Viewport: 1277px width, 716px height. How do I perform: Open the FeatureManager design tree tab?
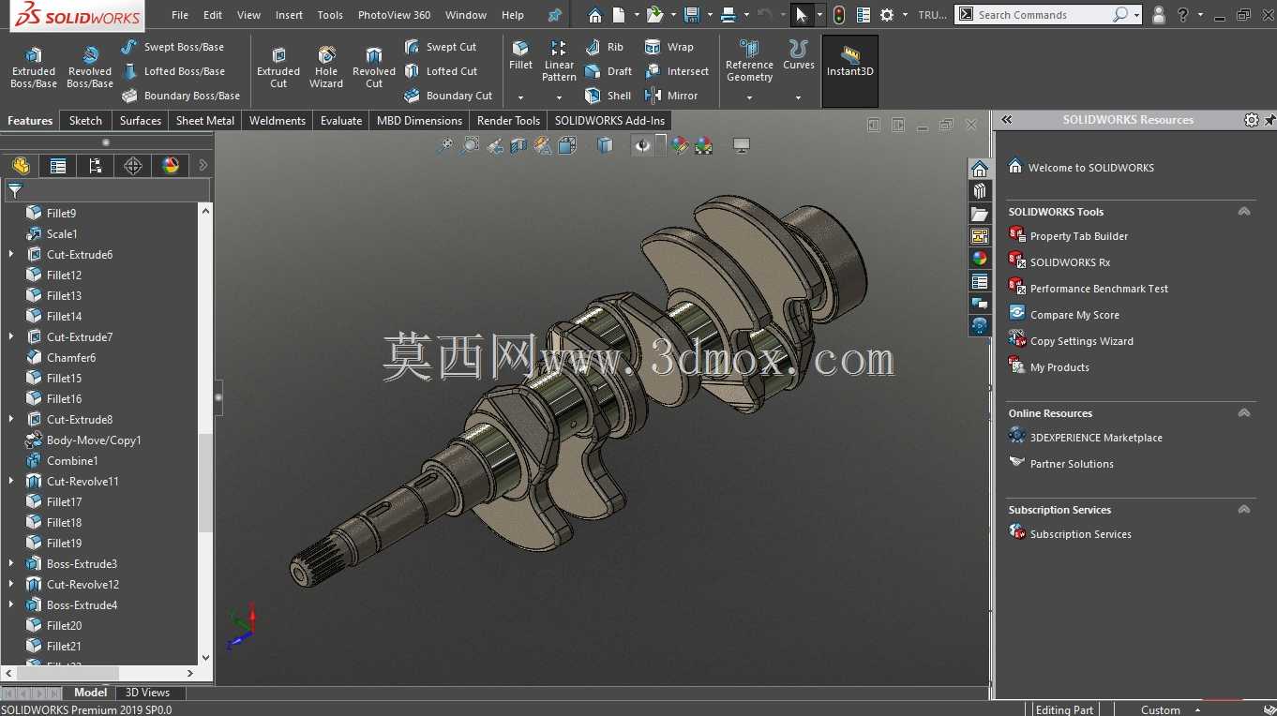point(21,166)
